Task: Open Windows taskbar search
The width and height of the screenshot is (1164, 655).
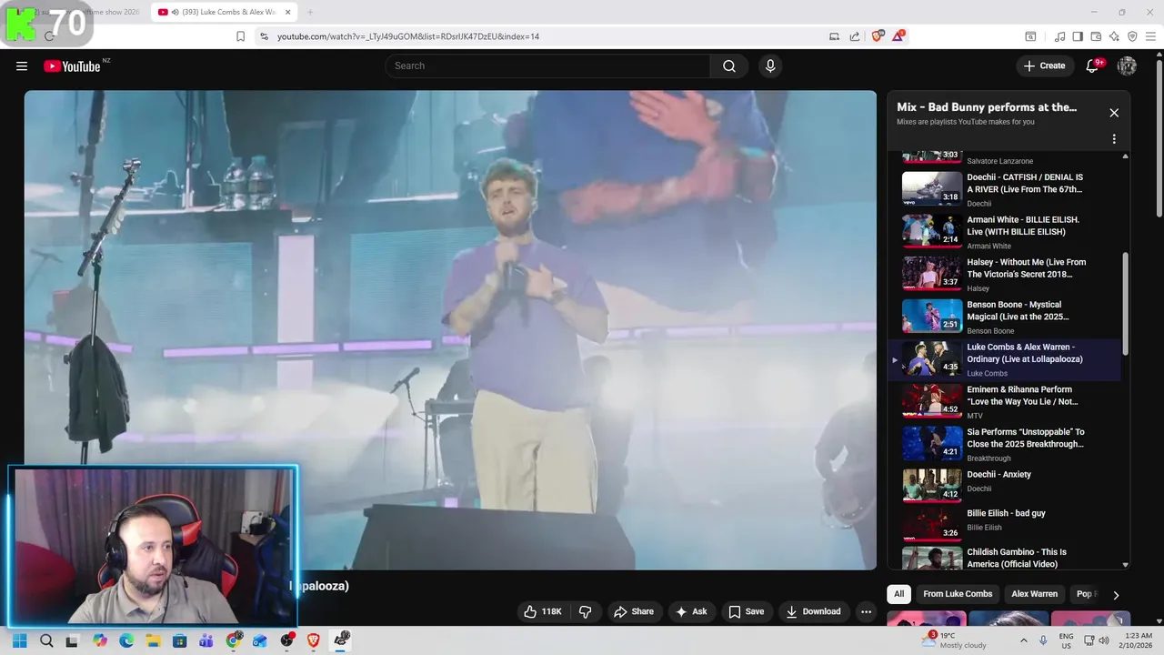Action: point(46,640)
